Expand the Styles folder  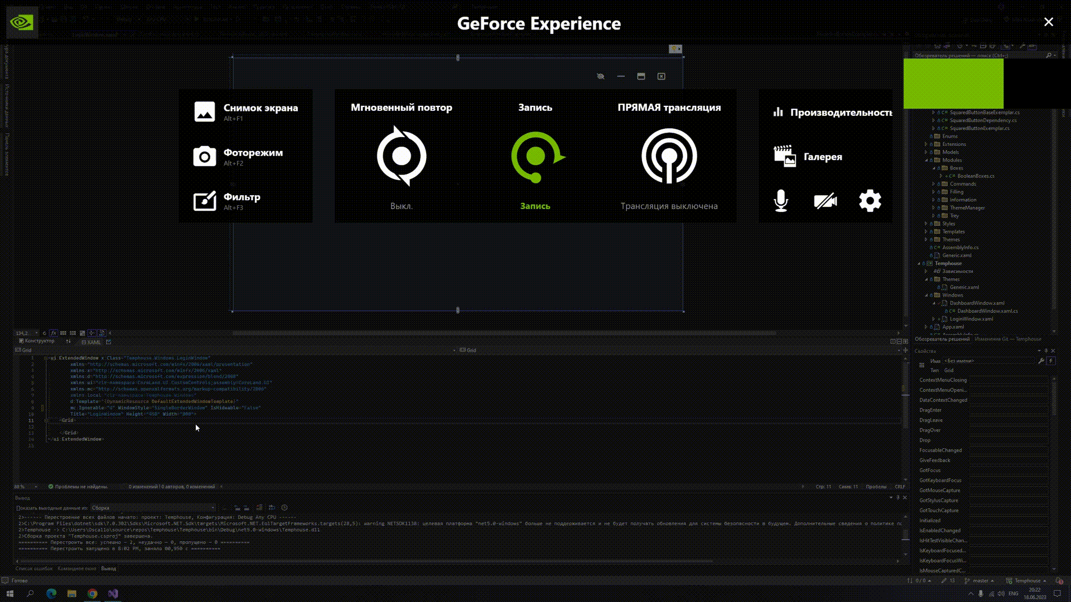point(927,224)
